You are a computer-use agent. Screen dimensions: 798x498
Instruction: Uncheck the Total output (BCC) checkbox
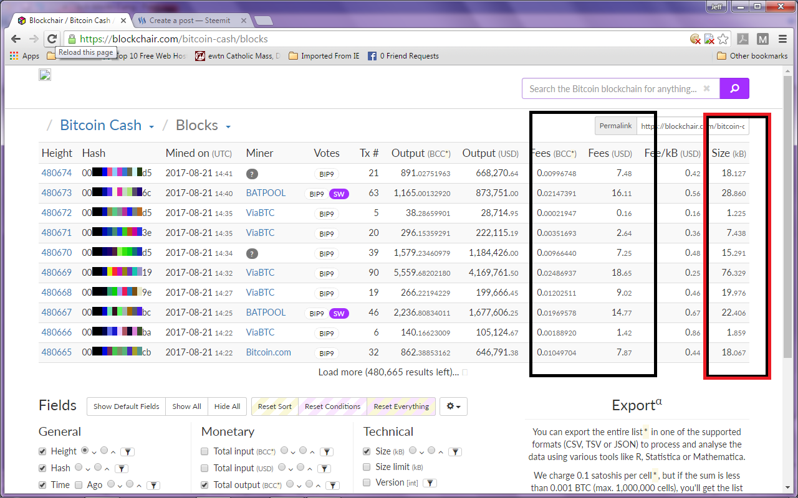pos(205,485)
